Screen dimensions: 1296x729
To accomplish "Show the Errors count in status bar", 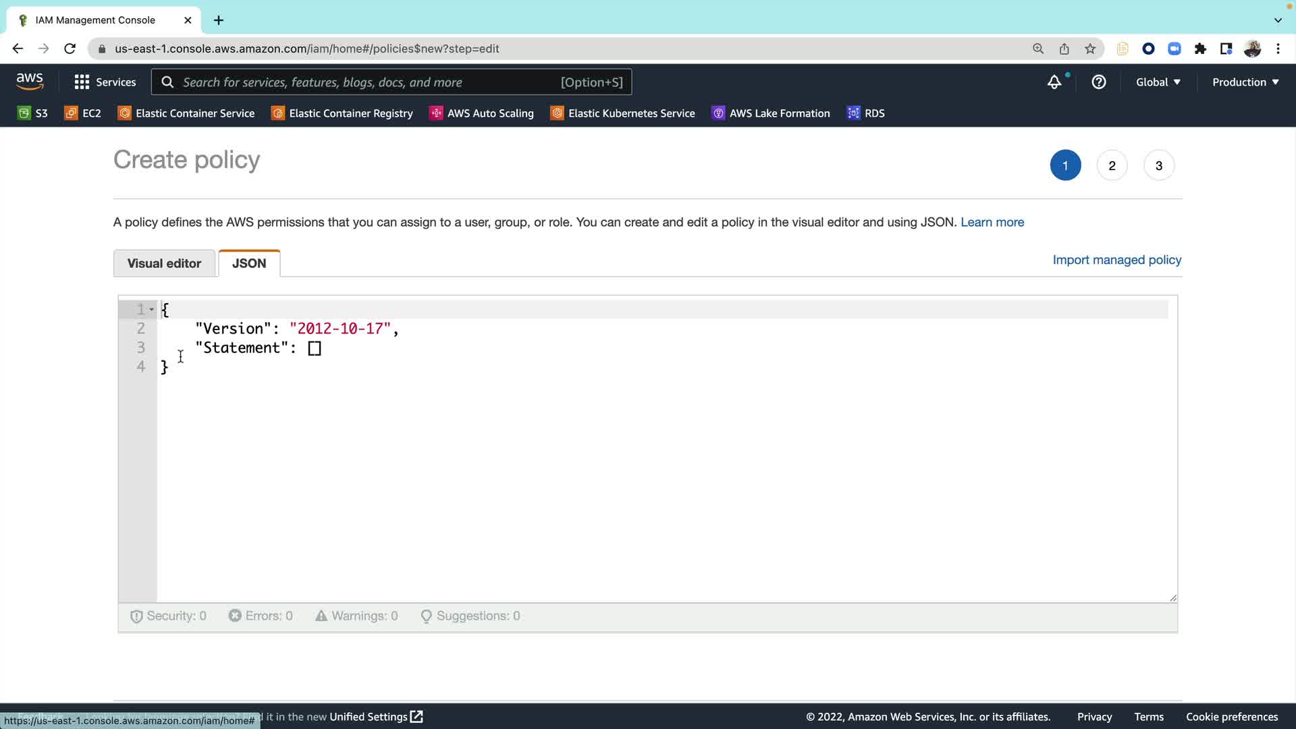I will (x=261, y=616).
